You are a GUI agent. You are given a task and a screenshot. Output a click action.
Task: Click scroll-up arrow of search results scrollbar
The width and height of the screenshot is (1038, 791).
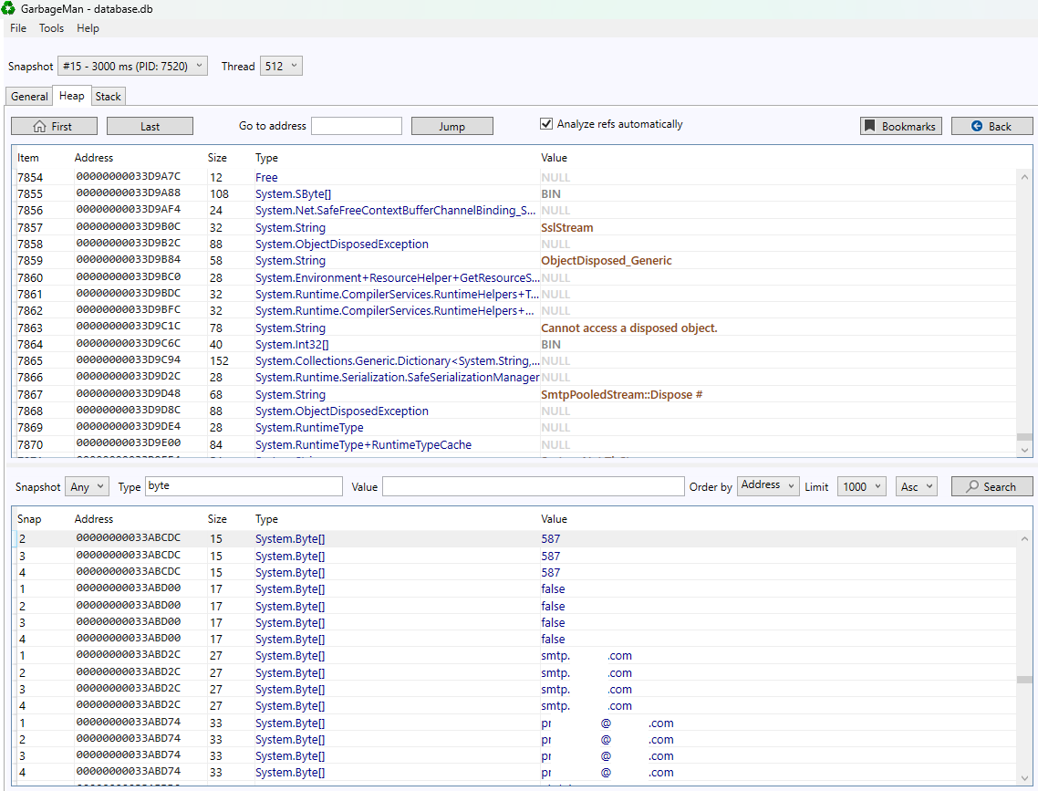[1024, 539]
